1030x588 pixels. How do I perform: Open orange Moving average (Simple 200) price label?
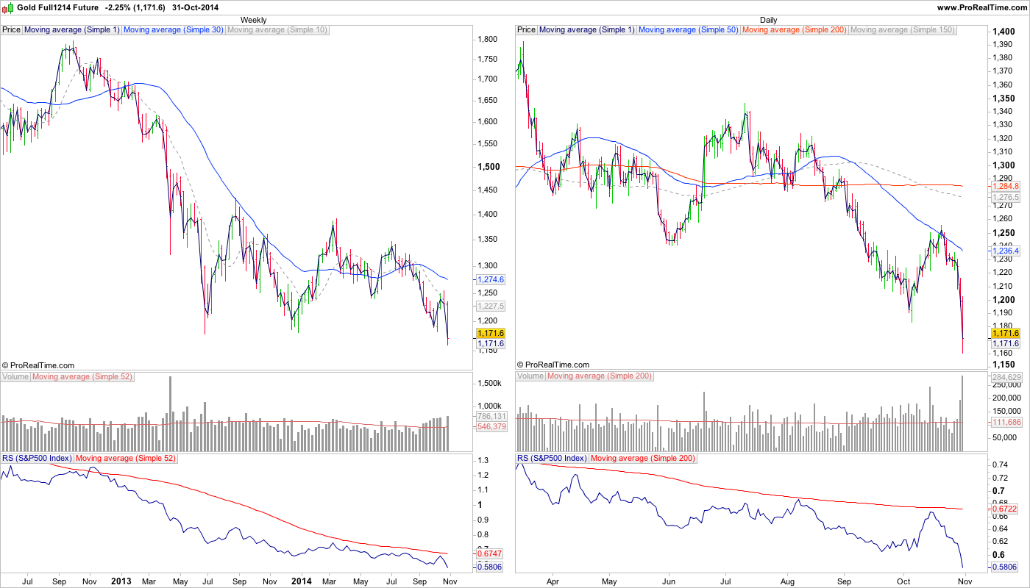coord(795,30)
